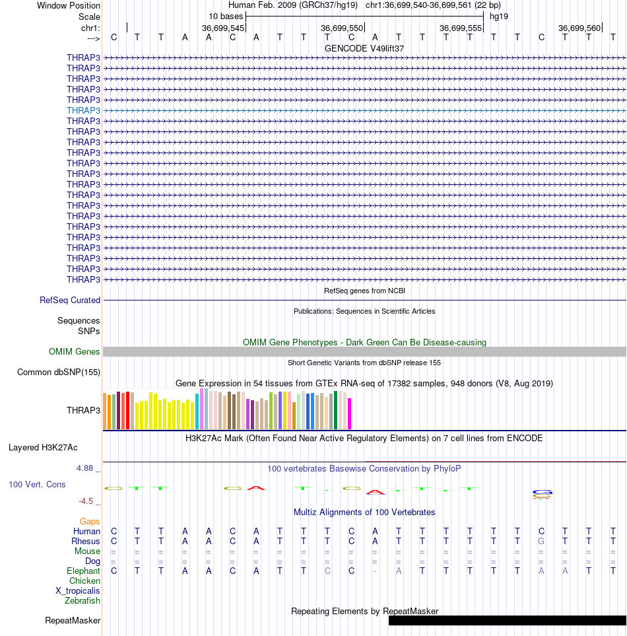Select the Gaps row label
The image size is (627, 636).
pyautogui.click(x=90, y=521)
